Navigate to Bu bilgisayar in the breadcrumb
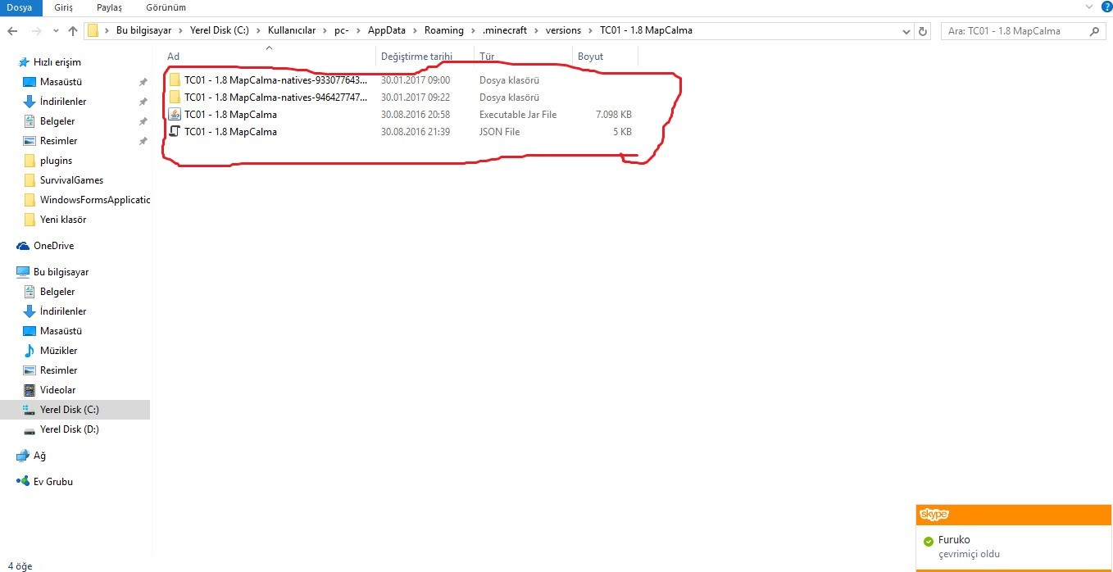Image resolution: width=1113 pixels, height=572 pixels. tap(145, 31)
